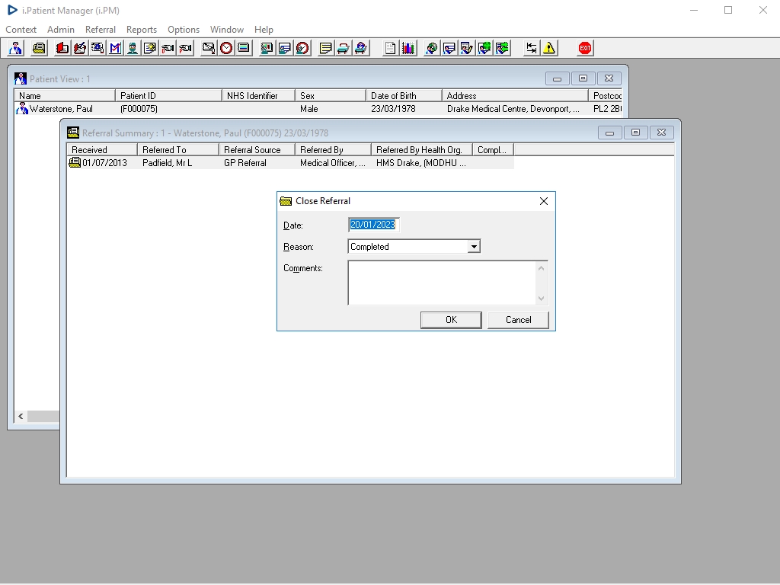
Task: Click the Address column header in Patient View
Action: (515, 95)
